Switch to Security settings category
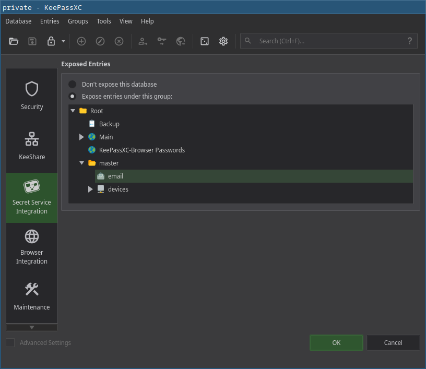 [x=32, y=95]
